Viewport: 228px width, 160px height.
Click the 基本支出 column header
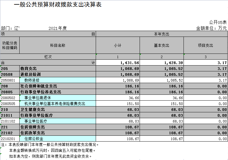coord(162,45)
